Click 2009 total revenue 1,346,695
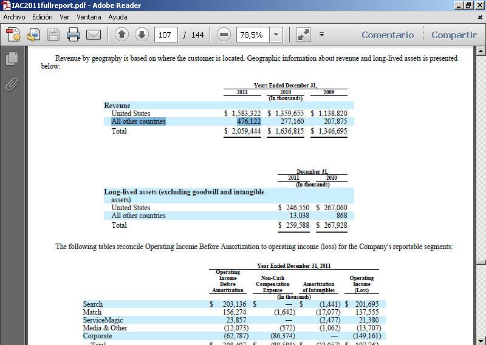The height and width of the screenshot is (345, 486). (x=332, y=131)
